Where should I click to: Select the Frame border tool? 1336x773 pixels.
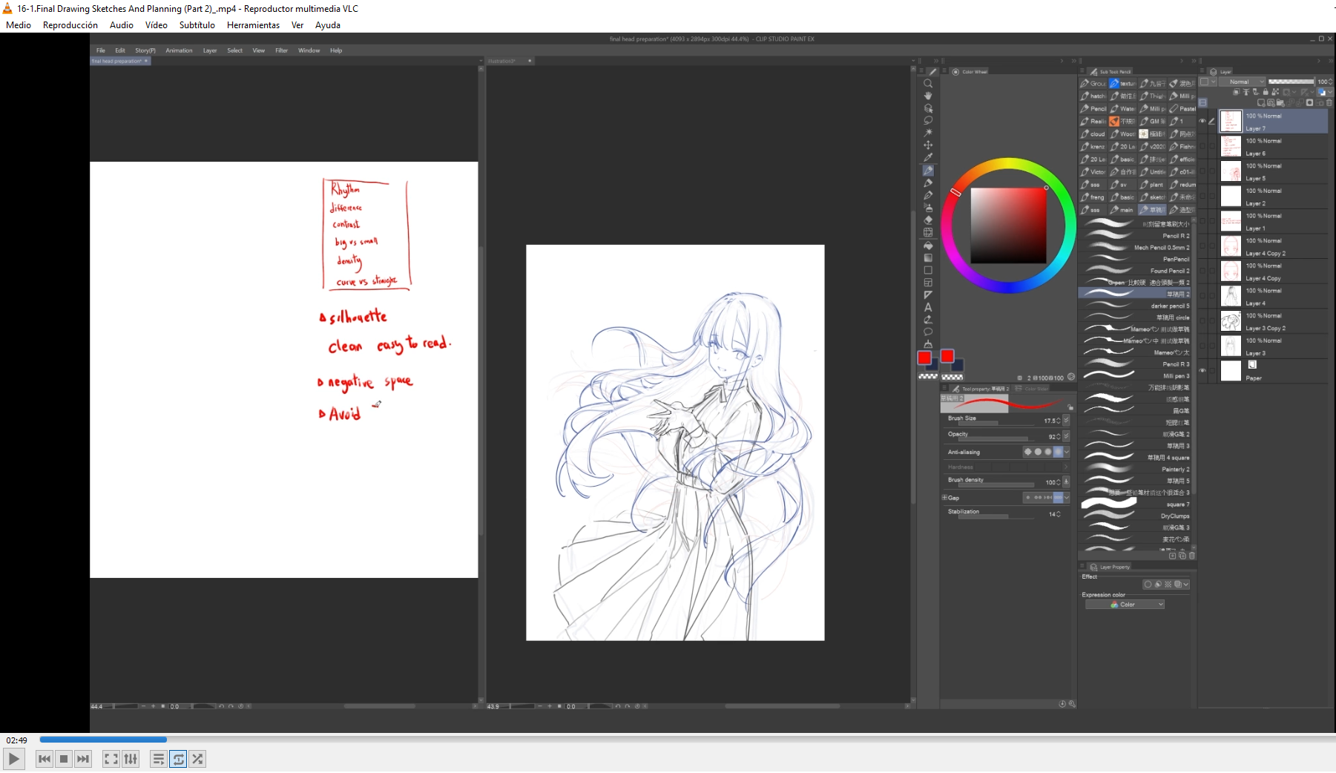[x=928, y=283]
